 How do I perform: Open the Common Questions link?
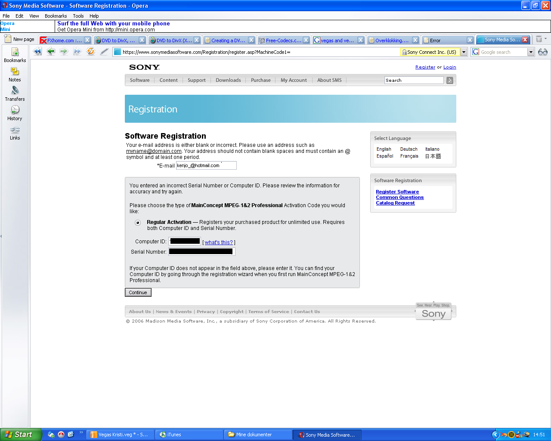400,197
